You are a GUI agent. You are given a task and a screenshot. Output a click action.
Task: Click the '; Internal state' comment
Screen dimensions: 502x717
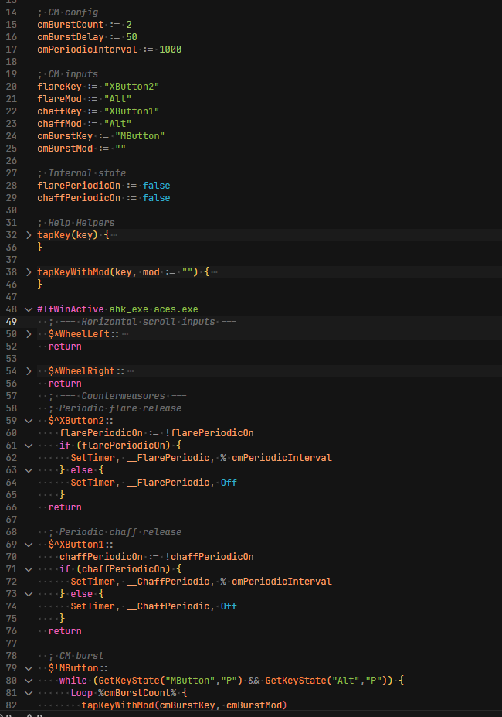point(82,172)
